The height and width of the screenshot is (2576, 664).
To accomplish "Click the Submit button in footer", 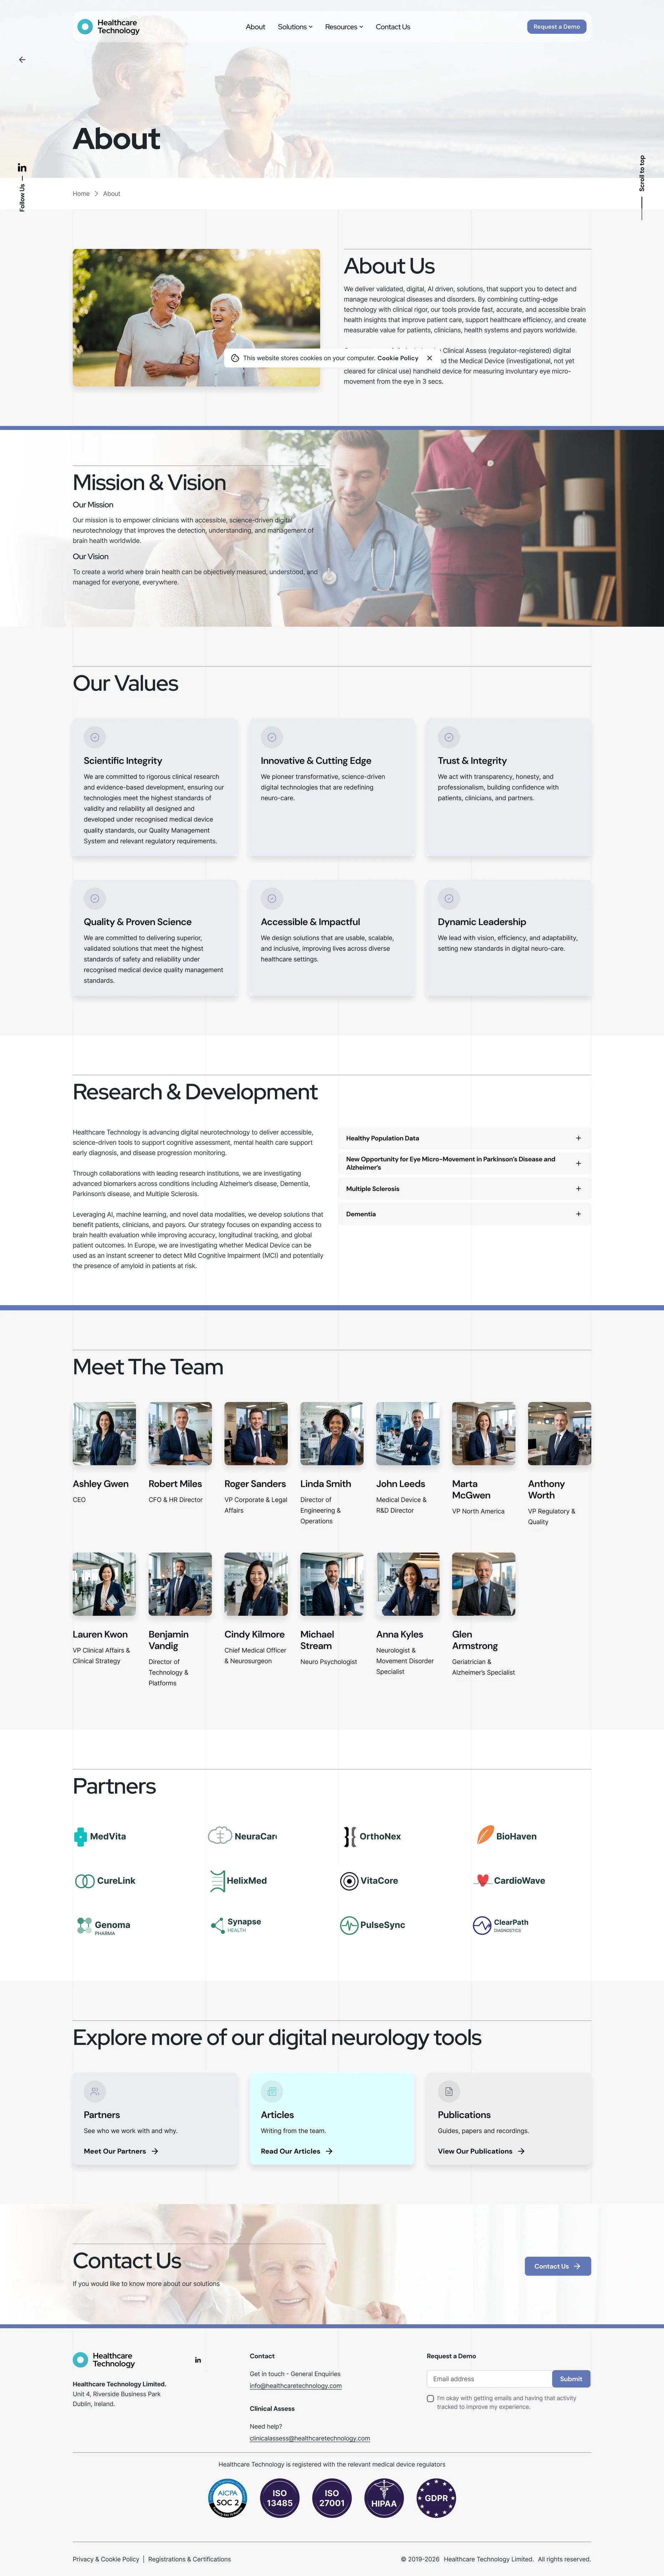I will tap(571, 2379).
